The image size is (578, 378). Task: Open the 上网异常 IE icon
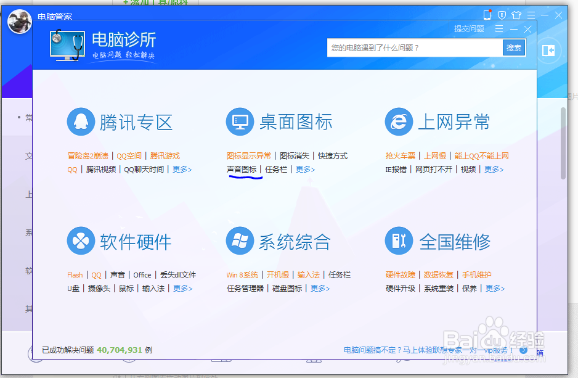pyautogui.click(x=399, y=121)
